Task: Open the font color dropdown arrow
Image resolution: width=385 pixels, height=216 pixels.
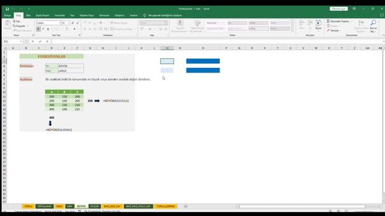Action: coord(78,29)
